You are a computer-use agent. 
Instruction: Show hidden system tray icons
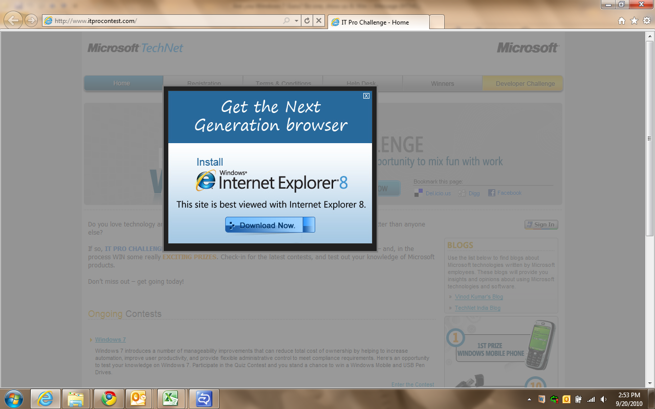529,399
